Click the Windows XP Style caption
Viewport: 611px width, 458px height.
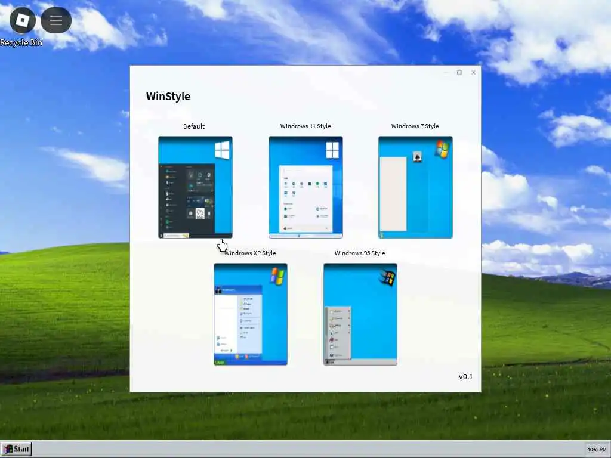(250, 253)
